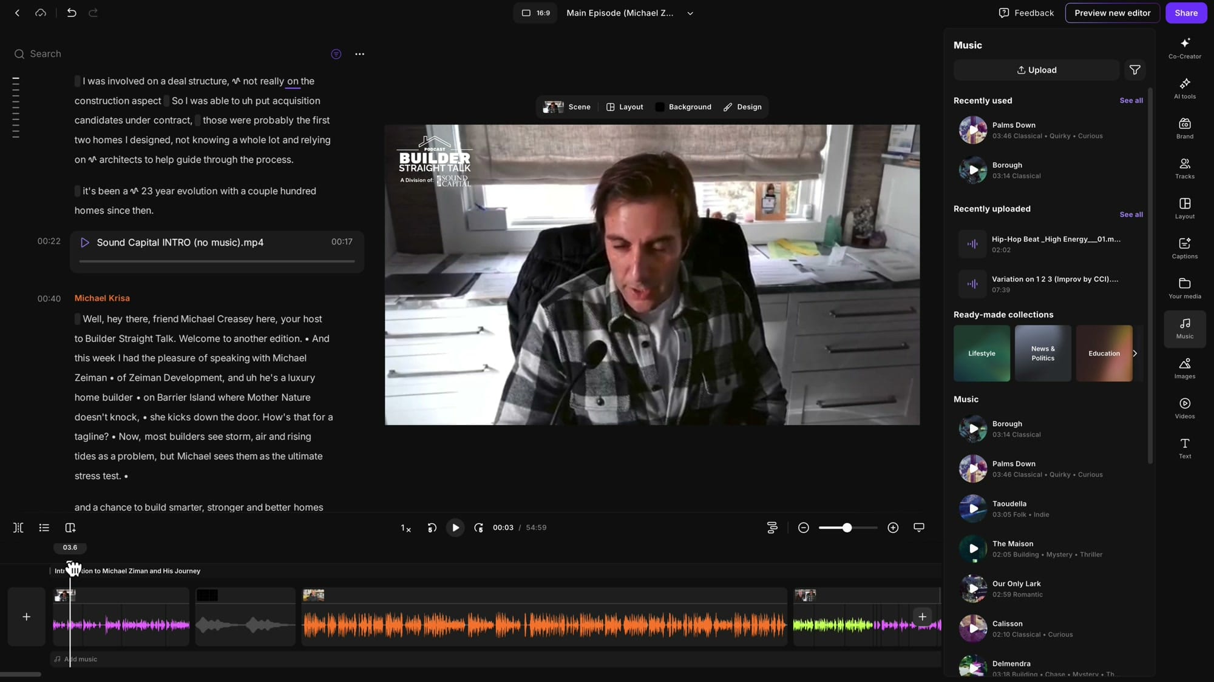Open the Your media panel
This screenshot has height=682, width=1214.
click(x=1184, y=287)
